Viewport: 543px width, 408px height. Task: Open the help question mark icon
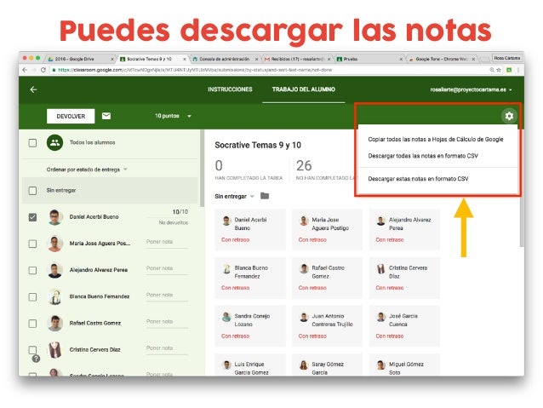tap(36, 359)
